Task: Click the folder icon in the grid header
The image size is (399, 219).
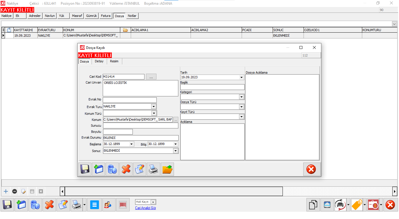Action: [126, 30]
